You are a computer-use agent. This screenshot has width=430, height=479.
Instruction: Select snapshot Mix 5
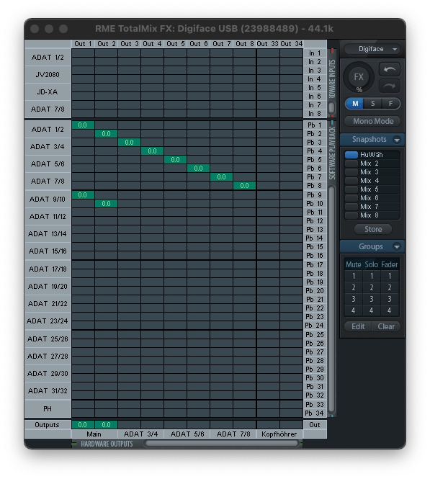click(x=372, y=189)
